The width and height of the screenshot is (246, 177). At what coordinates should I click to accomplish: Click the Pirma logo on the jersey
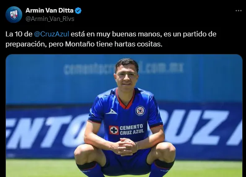click(x=111, y=112)
